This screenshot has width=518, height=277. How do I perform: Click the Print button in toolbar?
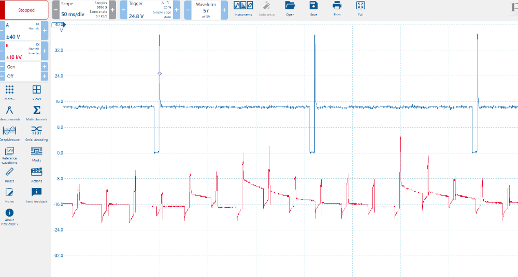point(337,8)
